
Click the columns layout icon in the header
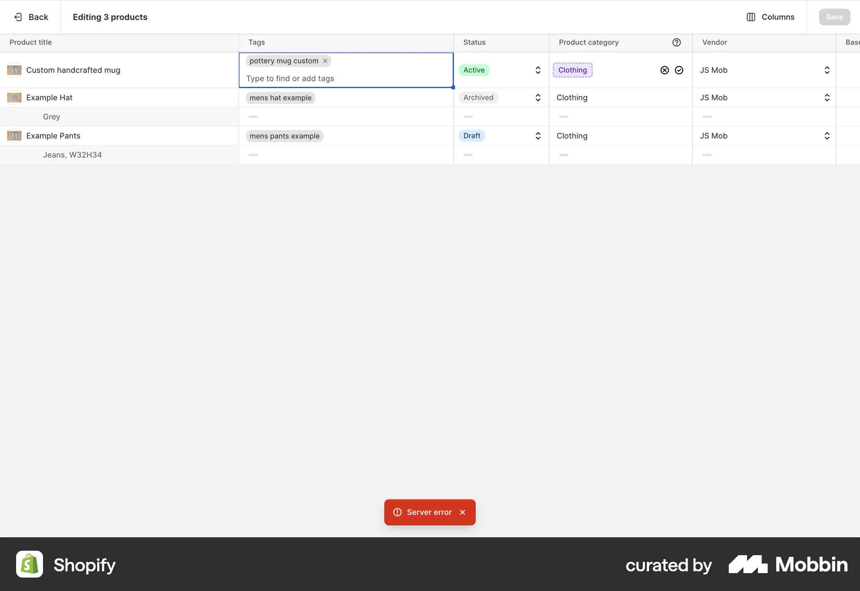coord(751,17)
